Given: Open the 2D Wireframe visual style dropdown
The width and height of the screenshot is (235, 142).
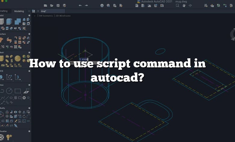Looking at the screenshot, I should [x=63, y=16].
